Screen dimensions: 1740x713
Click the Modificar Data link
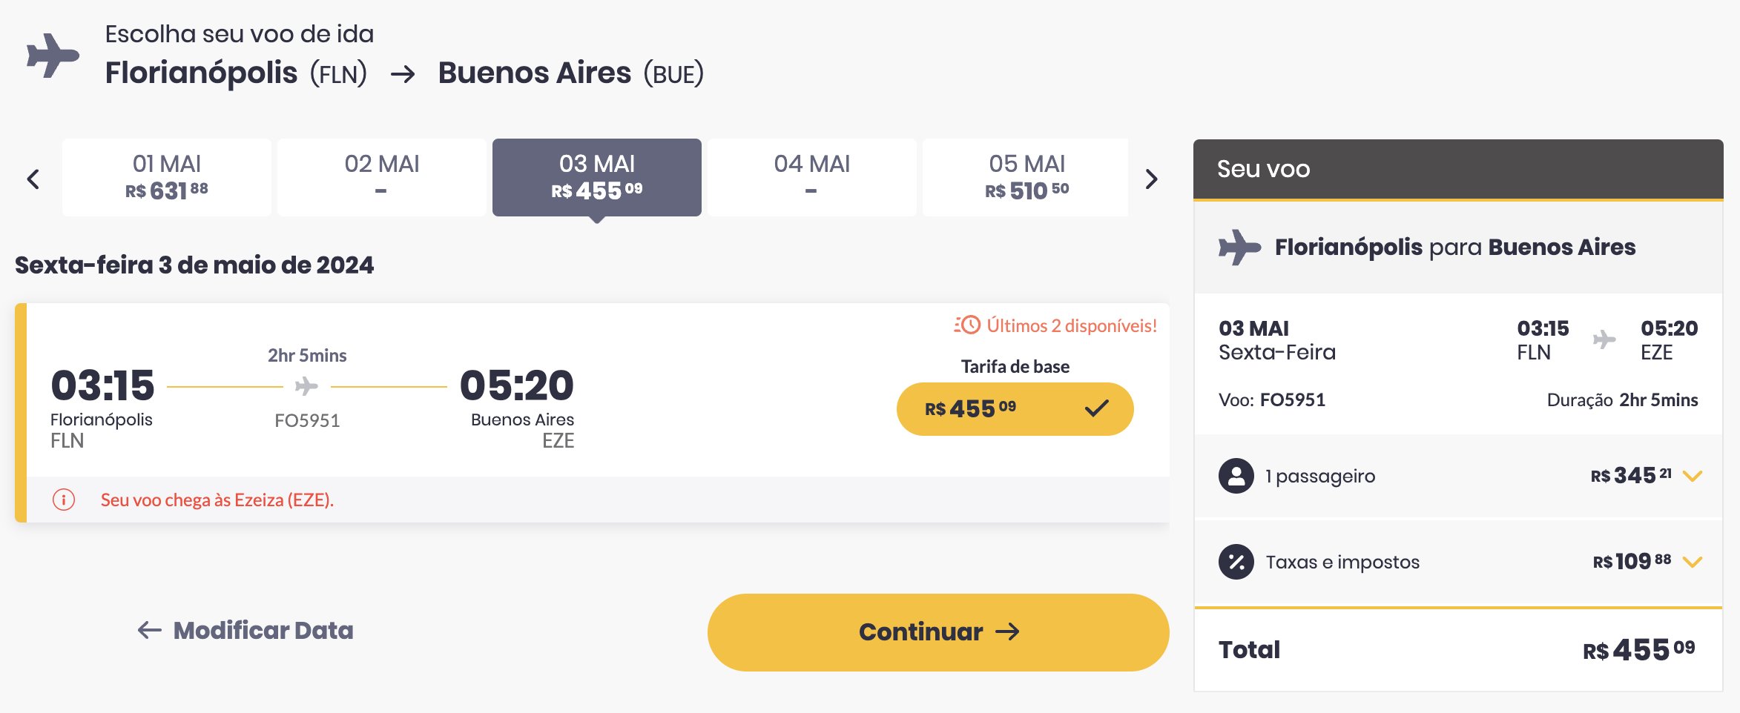click(x=245, y=631)
